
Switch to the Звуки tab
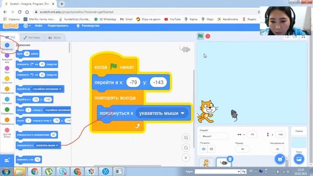(54, 37)
